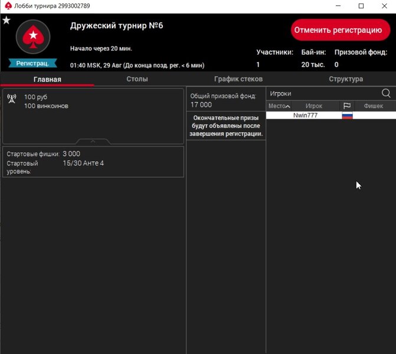Focus the Игроки search field
This screenshot has height=354, width=396.
[322, 93]
